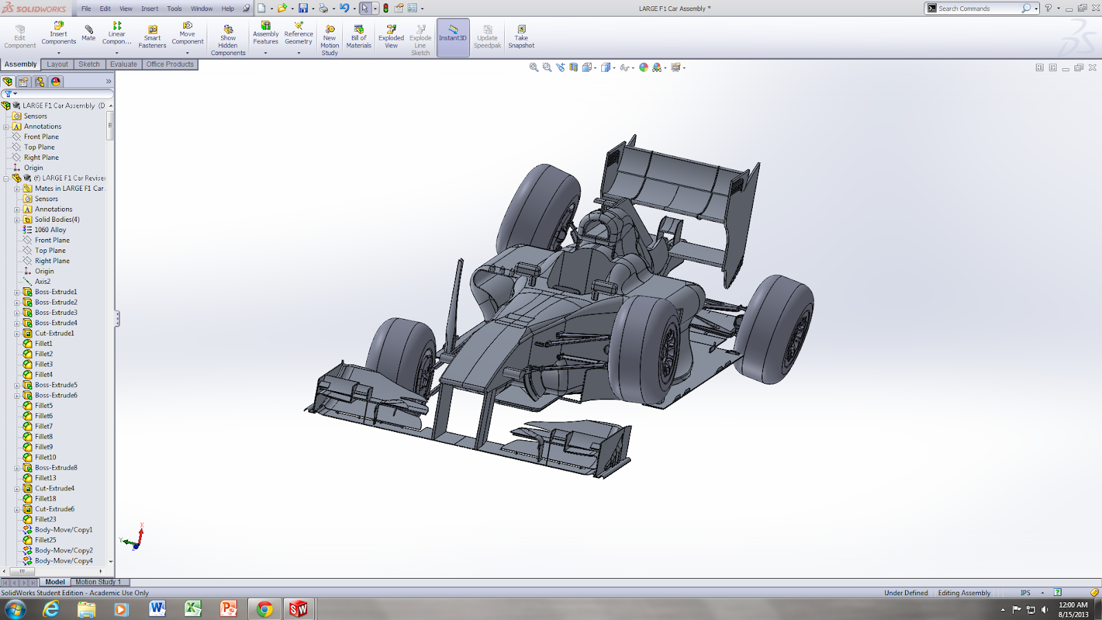The height and width of the screenshot is (620, 1102).
Task: Activate the Exploded View tool
Action: pyautogui.click(x=391, y=34)
